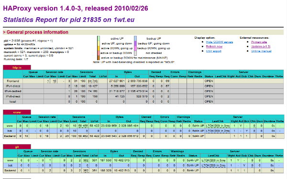This screenshot has height=179, width=287.
Task: Click the Frontend row name in http-in
Action: point(13,81)
